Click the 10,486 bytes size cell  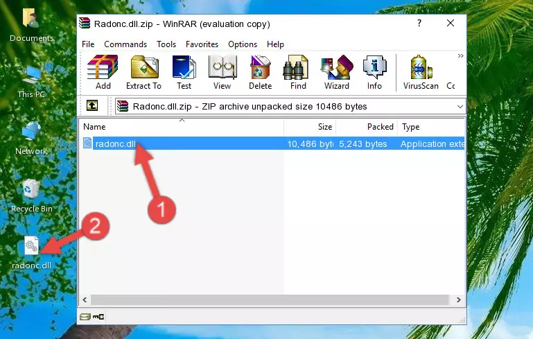click(310, 144)
